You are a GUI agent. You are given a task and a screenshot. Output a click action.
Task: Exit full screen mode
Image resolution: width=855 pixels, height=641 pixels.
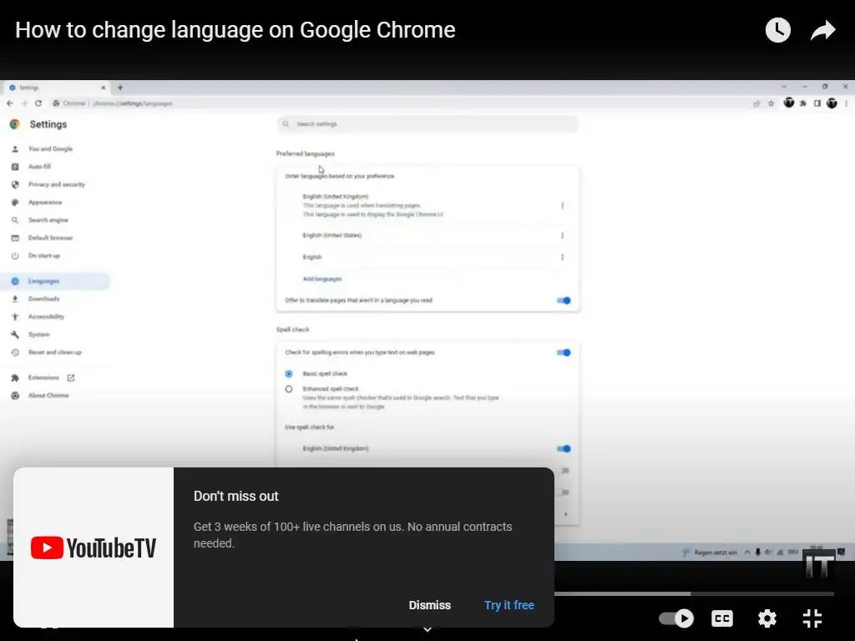pos(812,618)
